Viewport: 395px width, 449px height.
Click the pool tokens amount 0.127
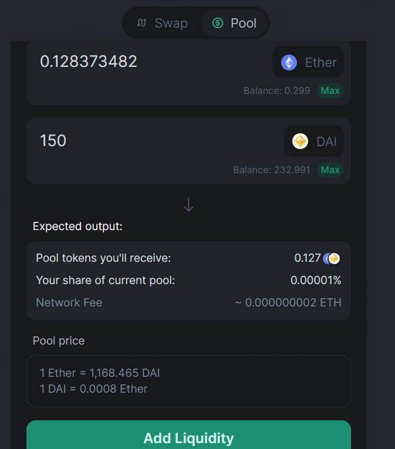(308, 258)
